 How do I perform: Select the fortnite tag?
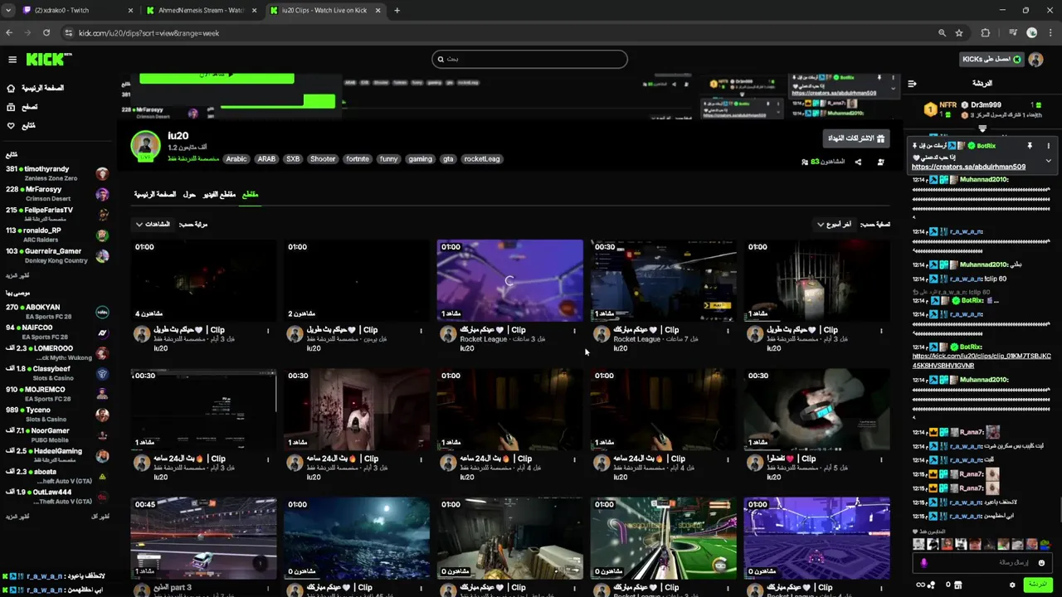pyautogui.click(x=358, y=159)
